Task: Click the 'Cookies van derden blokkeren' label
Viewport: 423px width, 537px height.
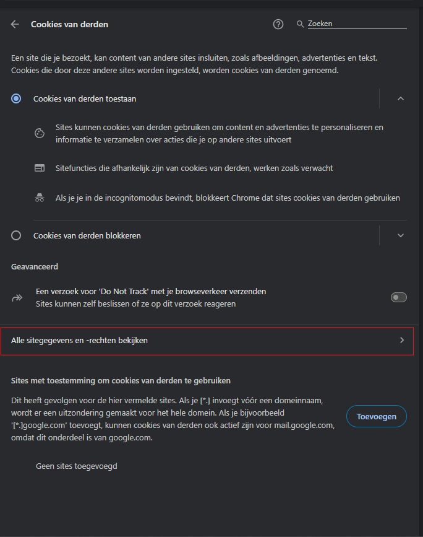Action: (87, 235)
